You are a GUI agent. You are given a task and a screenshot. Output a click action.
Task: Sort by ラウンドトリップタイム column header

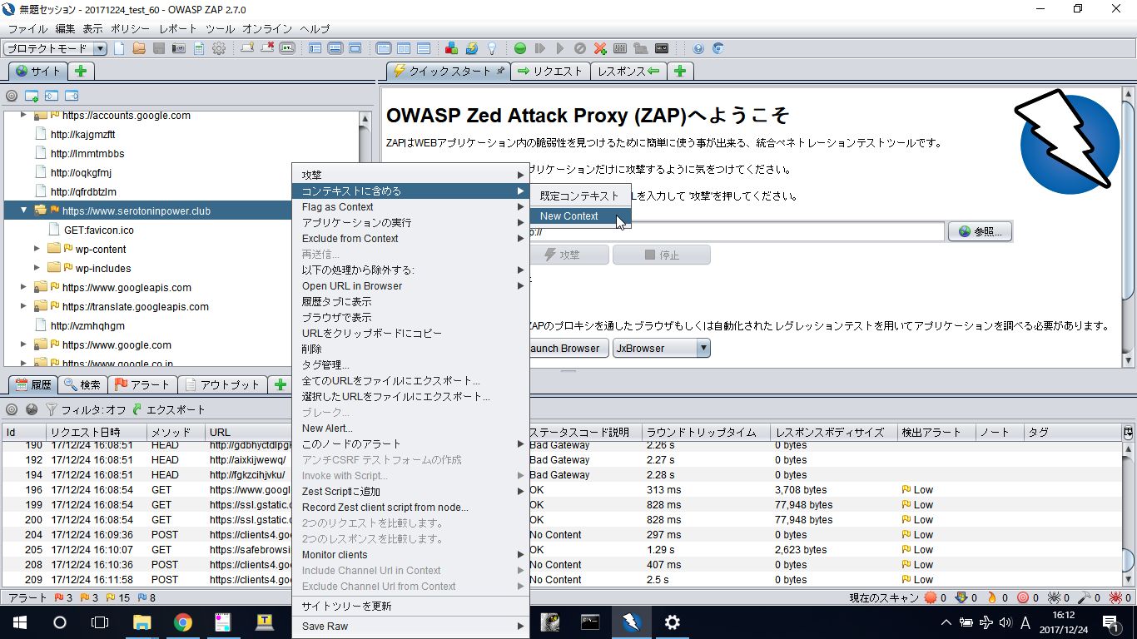707,432
